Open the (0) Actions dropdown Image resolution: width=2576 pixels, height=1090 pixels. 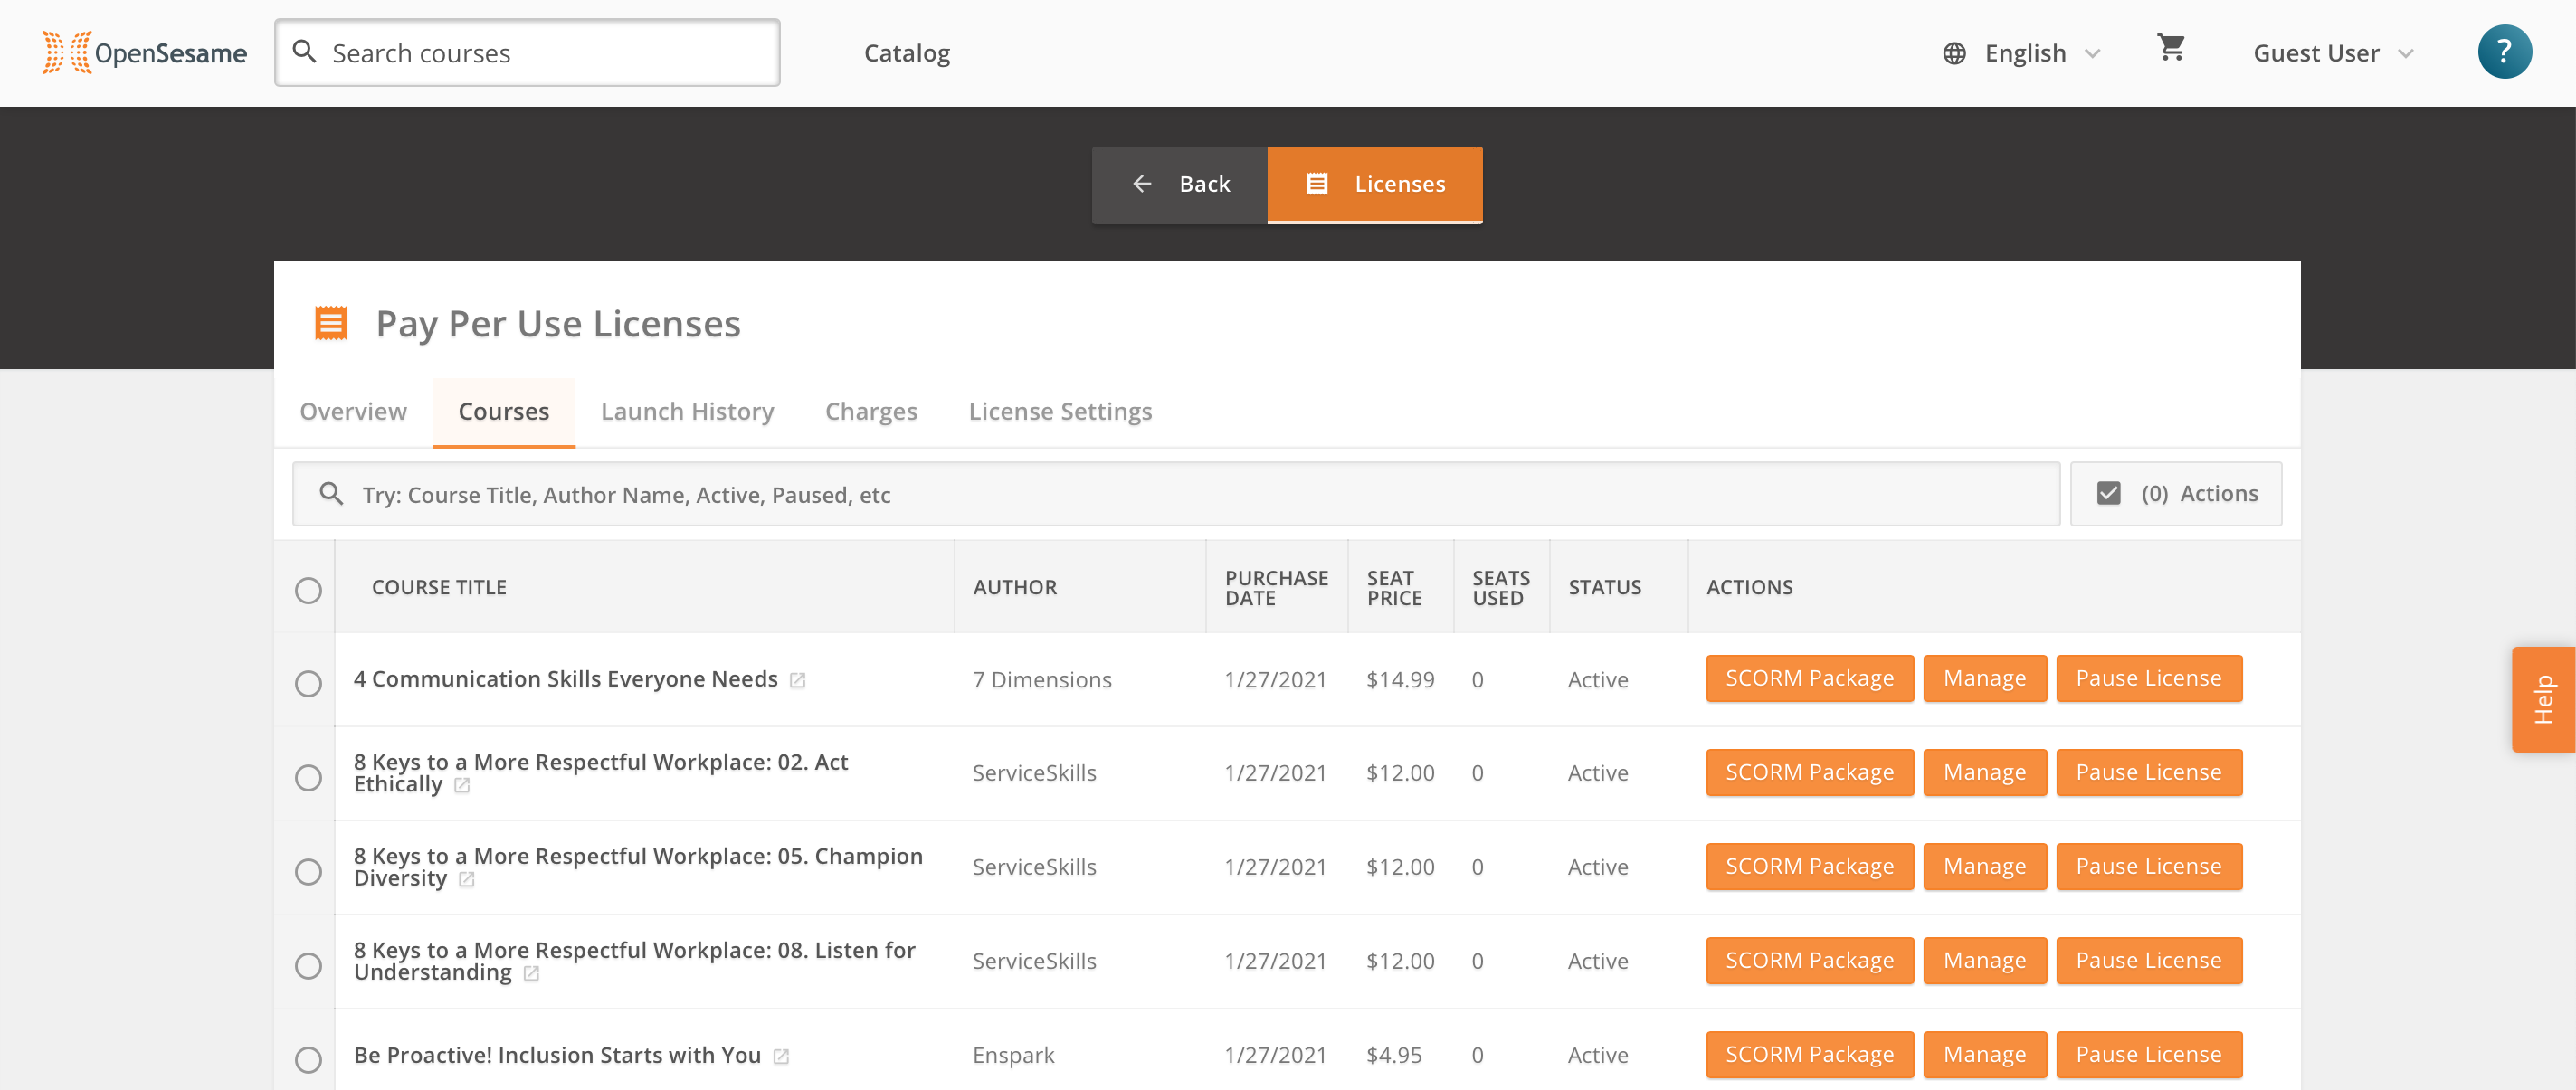(2176, 494)
